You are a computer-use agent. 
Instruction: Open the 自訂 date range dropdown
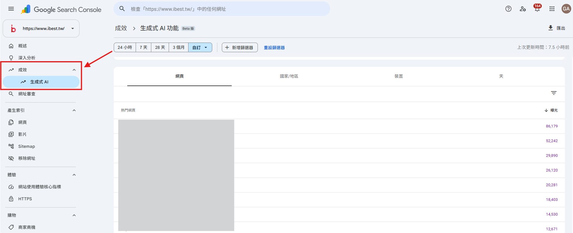pyautogui.click(x=200, y=47)
